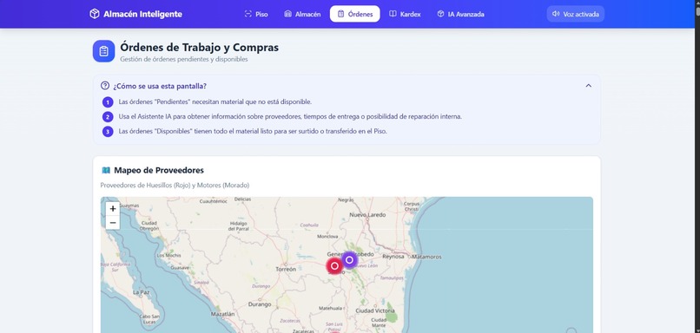This screenshot has height=333, width=700.
Task: Switch to the Almacén tab
Action: pos(302,14)
